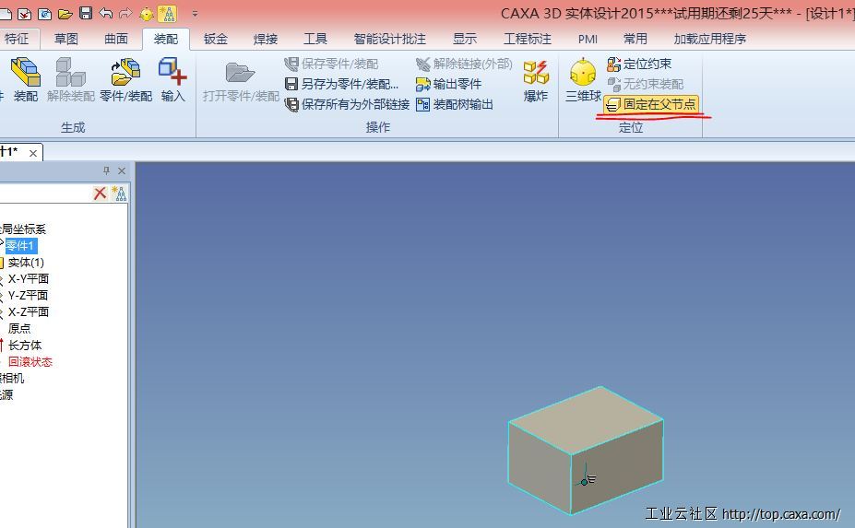The height and width of the screenshot is (528, 855).
Task: Select Y-Z平面 in design tree
Action: pos(28,296)
